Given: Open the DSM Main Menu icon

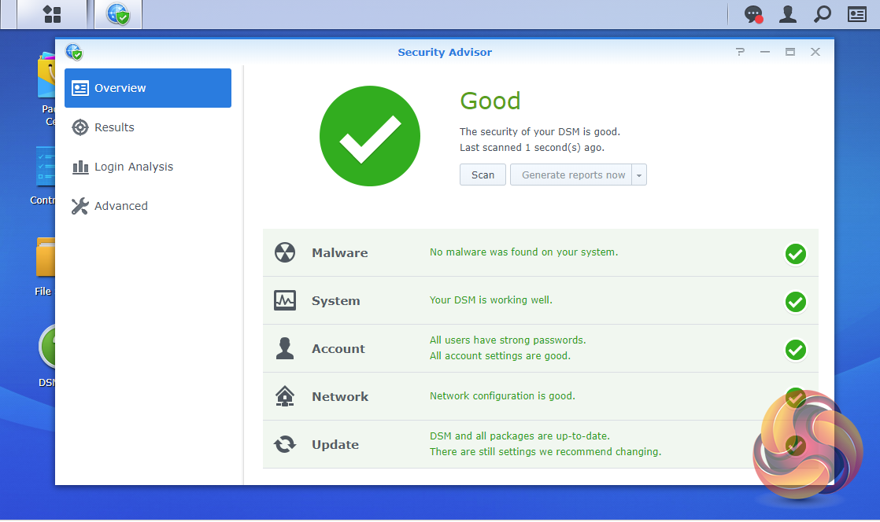Looking at the screenshot, I should (52, 14).
